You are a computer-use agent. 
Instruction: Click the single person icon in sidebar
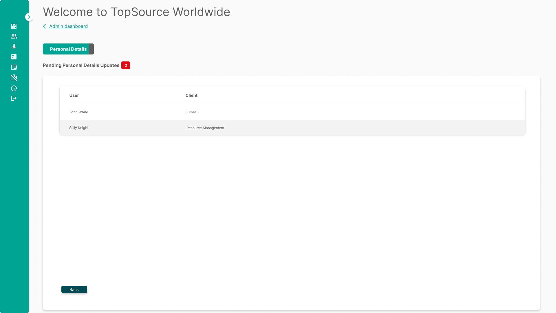[14, 46]
